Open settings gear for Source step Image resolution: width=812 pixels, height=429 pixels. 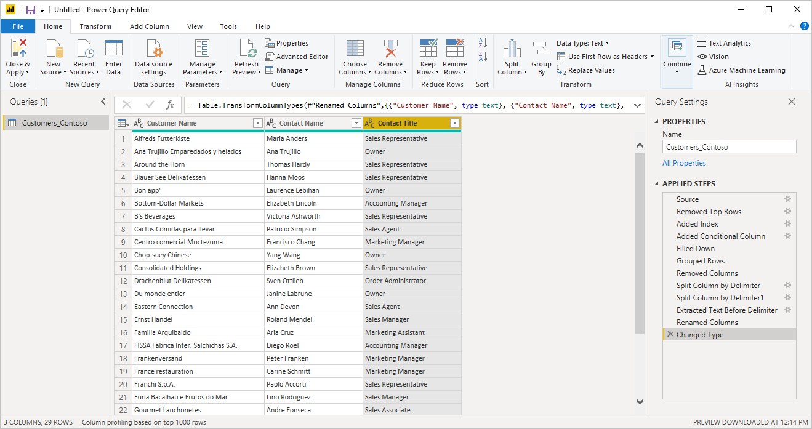click(x=787, y=199)
